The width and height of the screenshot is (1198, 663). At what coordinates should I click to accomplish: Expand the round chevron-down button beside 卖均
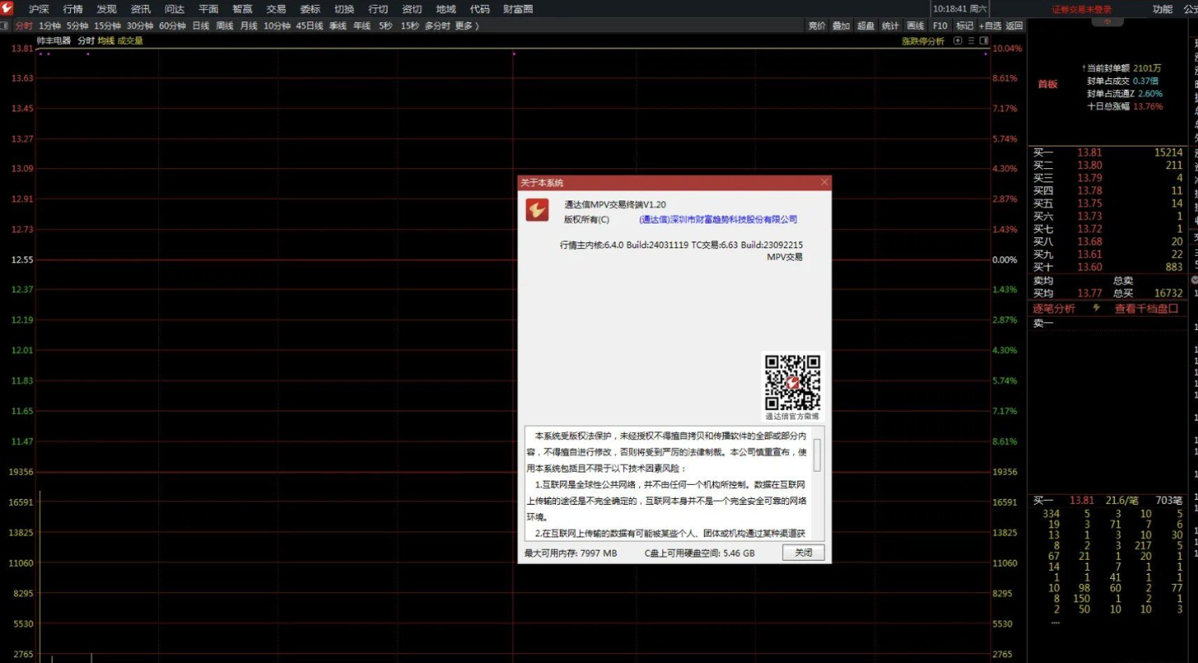1194,280
